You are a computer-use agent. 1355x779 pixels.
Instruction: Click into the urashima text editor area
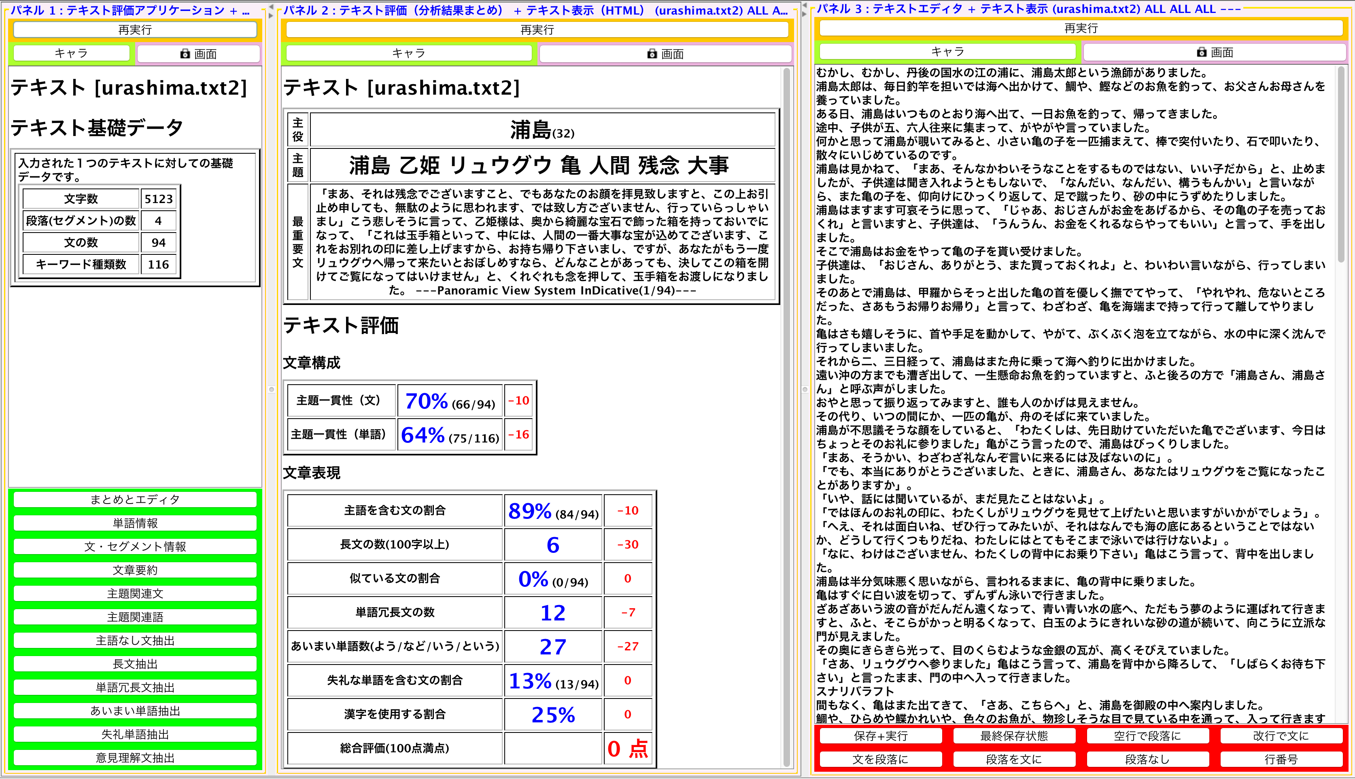[x=1071, y=375]
